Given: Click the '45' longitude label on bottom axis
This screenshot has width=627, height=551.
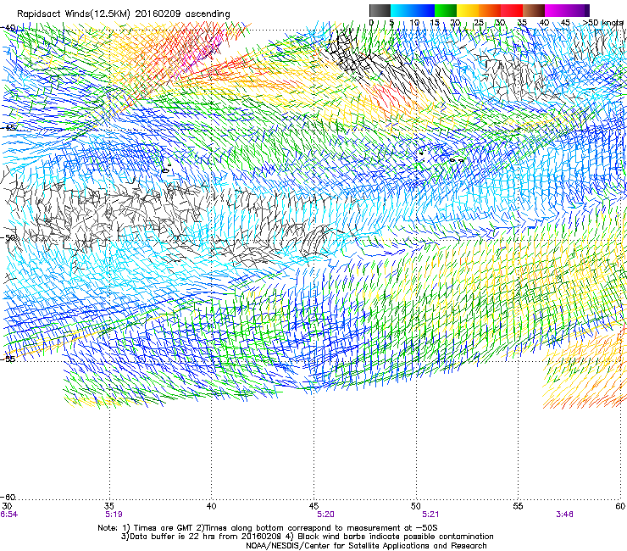Looking at the screenshot, I should click(x=313, y=506).
